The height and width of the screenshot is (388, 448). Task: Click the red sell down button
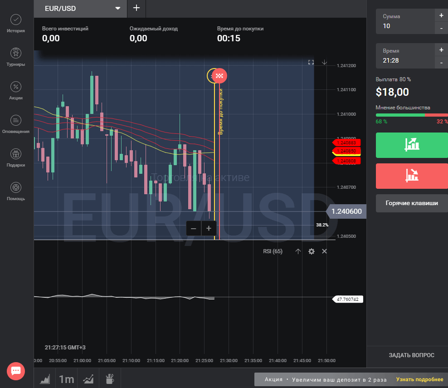pyautogui.click(x=412, y=176)
